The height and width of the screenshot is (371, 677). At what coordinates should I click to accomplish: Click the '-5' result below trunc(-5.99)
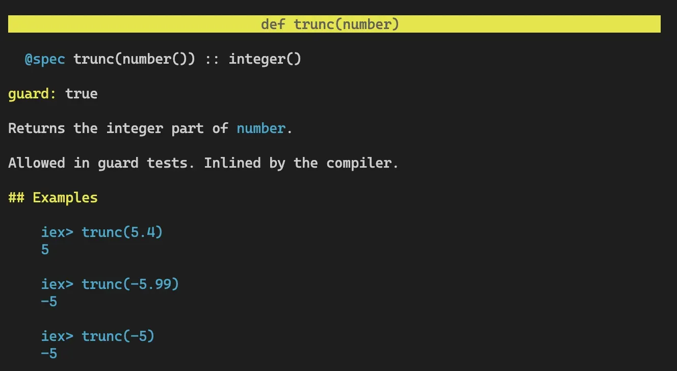coord(49,302)
